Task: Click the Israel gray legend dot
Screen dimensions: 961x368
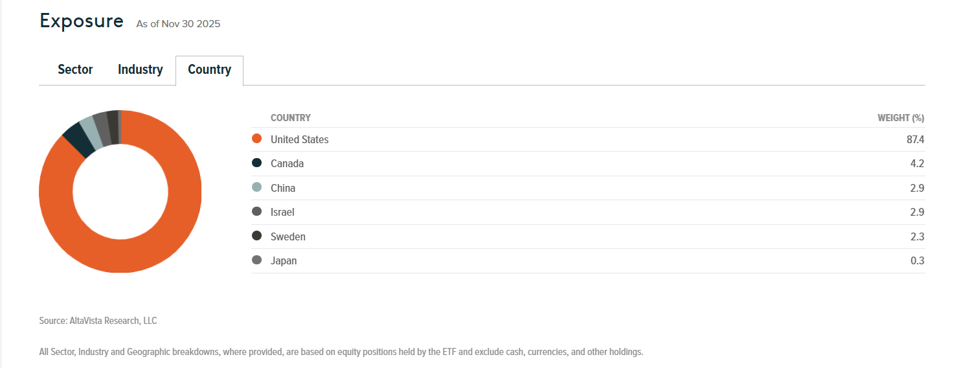Action: point(256,212)
